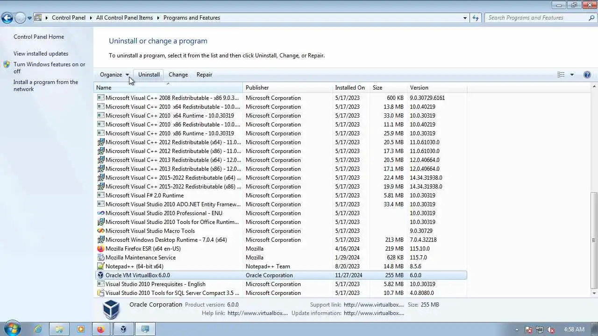Open View installed updates link
Image resolution: width=598 pixels, height=336 pixels.
tap(41, 54)
